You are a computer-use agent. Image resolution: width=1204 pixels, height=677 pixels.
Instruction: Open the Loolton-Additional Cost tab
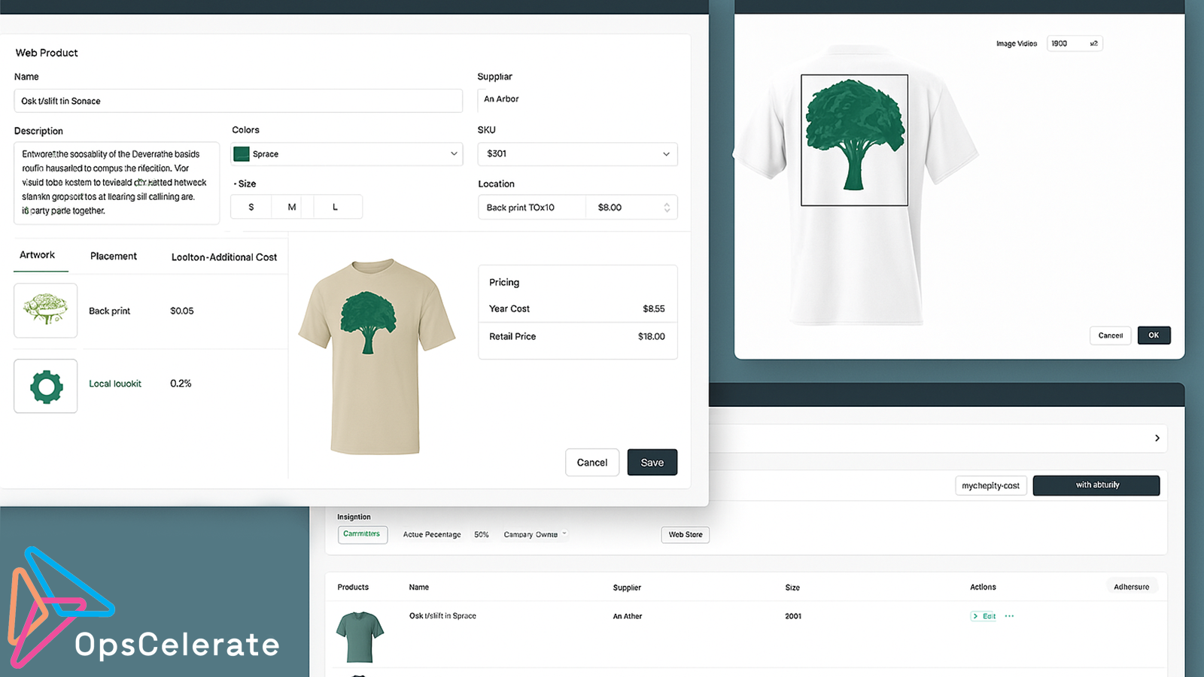[x=224, y=257]
